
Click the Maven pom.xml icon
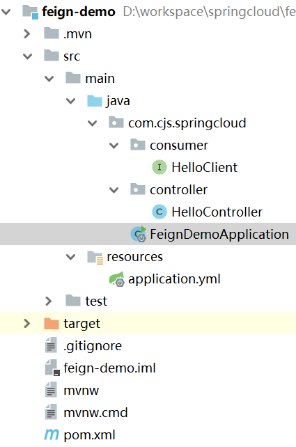(x=52, y=434)
